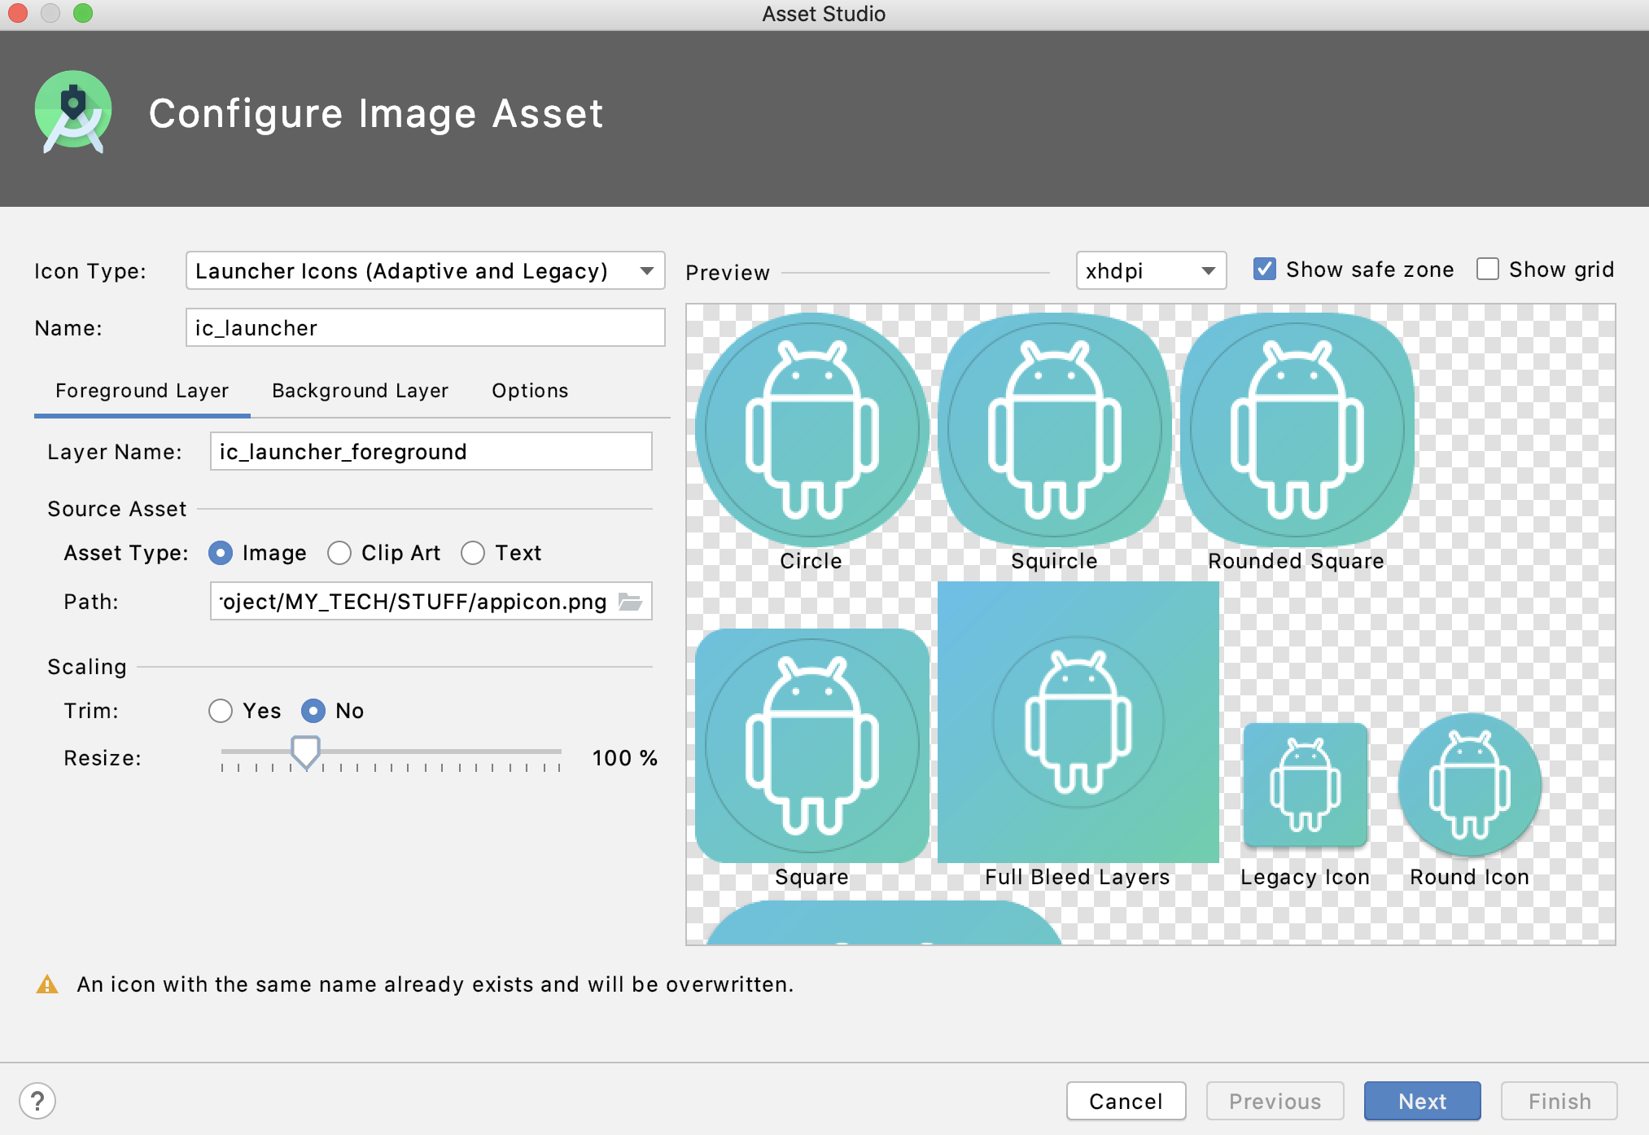
Task: Click the Squircle icon preview
Action: (x=1054, y=429)
